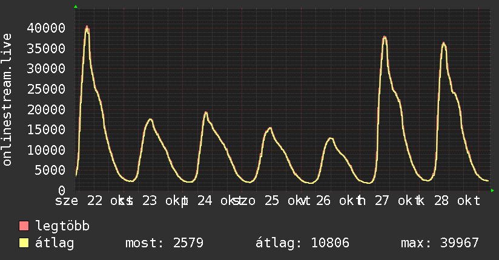This screenshot has width=499, height=260.
Task: Click the 0 y-axis label
Action: 62,190
